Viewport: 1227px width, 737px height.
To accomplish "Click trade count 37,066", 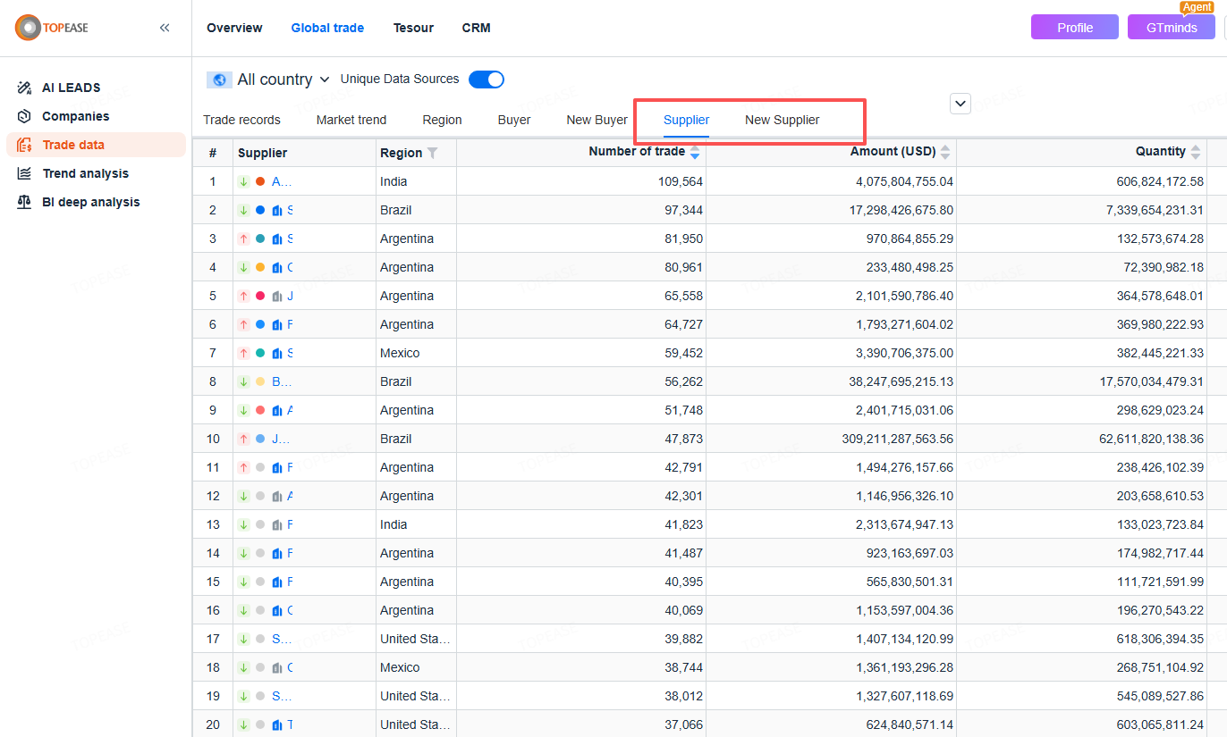I will [x=684, y=724].
